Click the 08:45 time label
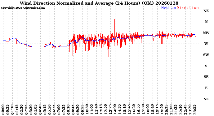The height and width of the screenshot is (116, 214). tap(73, 110)
